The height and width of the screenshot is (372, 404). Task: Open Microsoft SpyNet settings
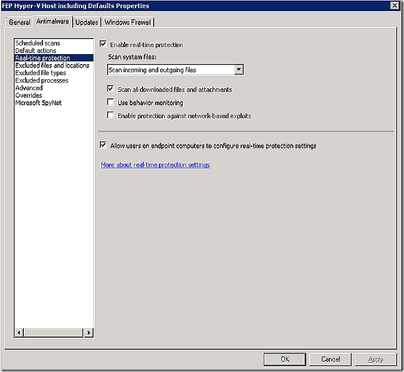tap(54, 103)
